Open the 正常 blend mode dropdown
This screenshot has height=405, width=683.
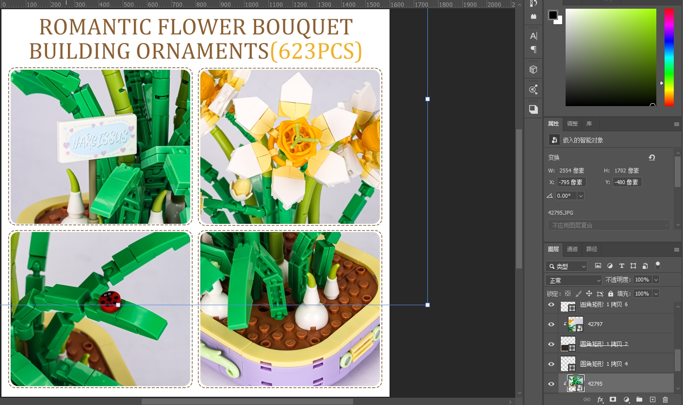pos(574,280)
